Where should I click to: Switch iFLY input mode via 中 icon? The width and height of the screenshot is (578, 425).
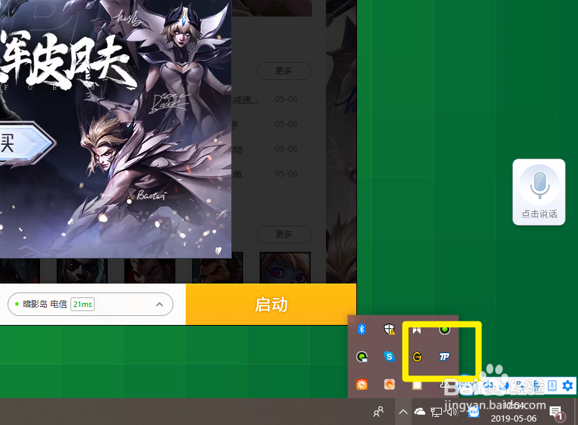coord(488,386)
